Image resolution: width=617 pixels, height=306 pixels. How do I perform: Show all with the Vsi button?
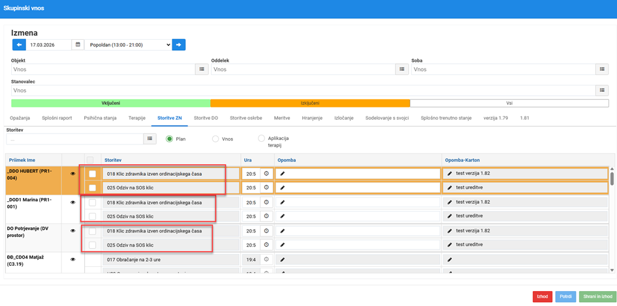(509, 103)
